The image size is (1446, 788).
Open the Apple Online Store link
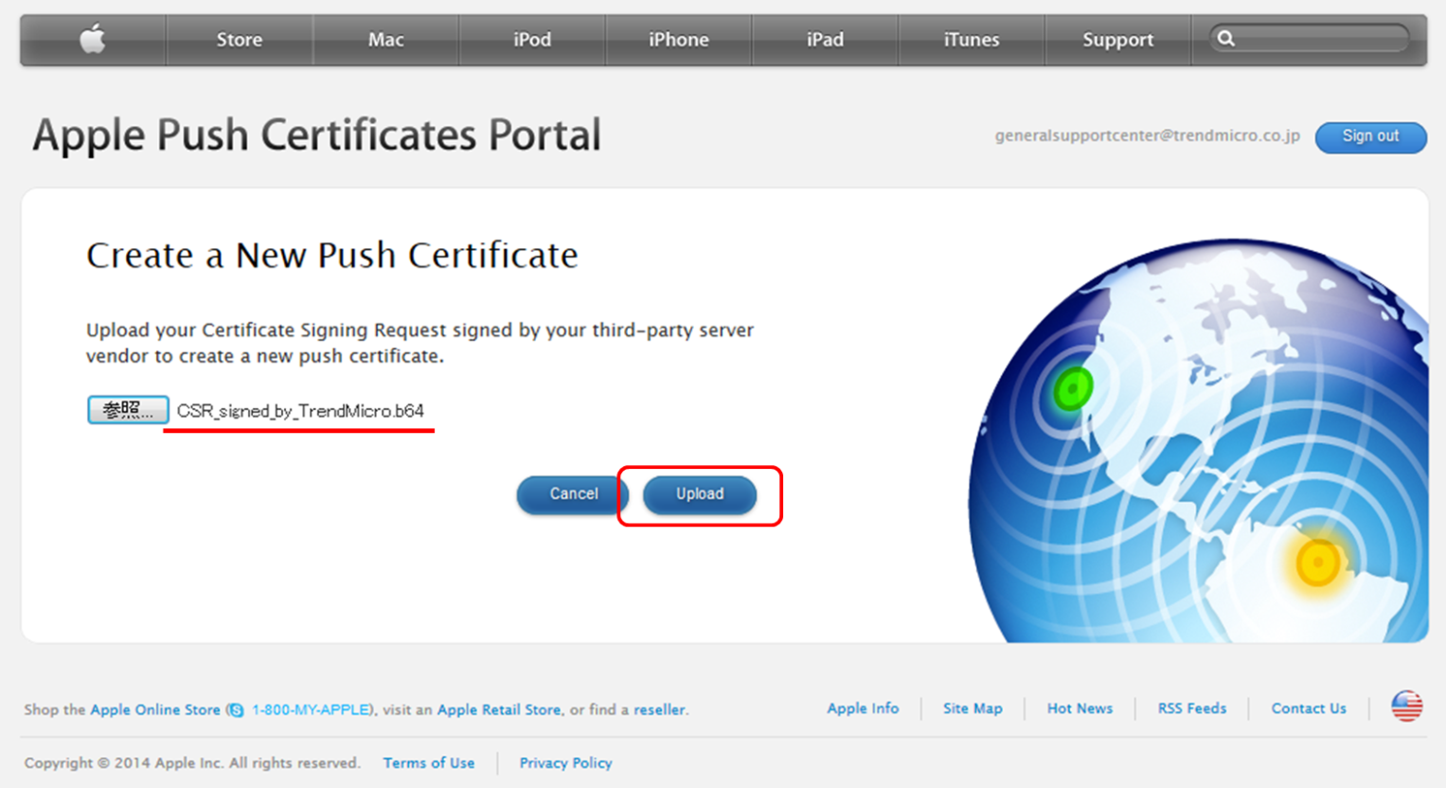tap(155, 709)
